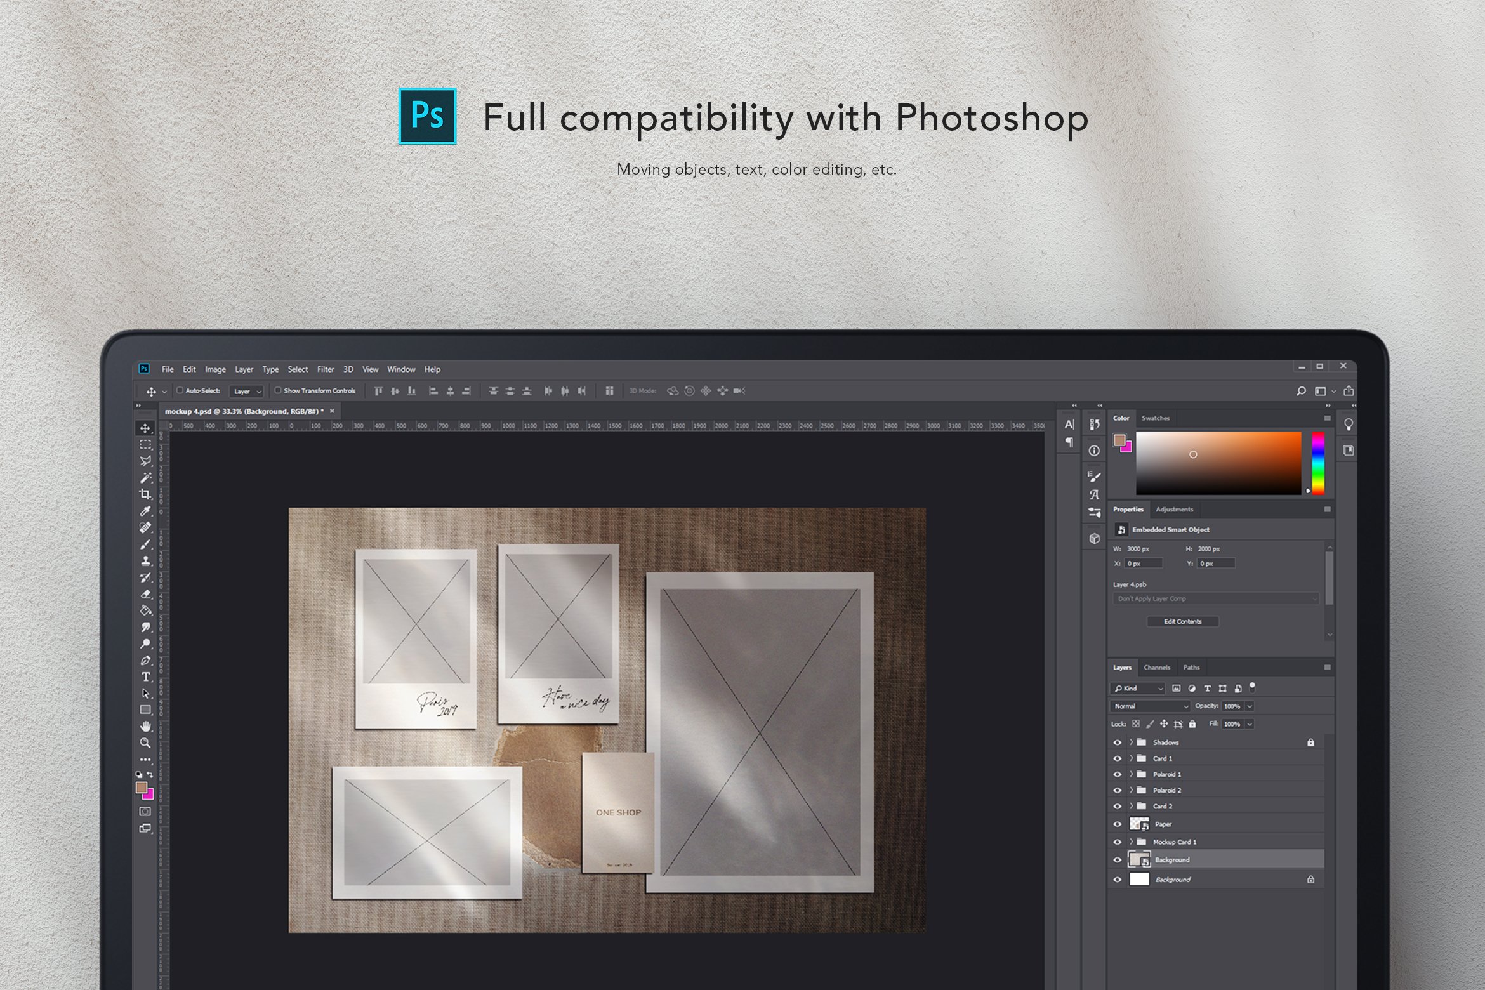Select the Rectangle shape tool
1485x990 pixels.
click(x=145, y=709)
